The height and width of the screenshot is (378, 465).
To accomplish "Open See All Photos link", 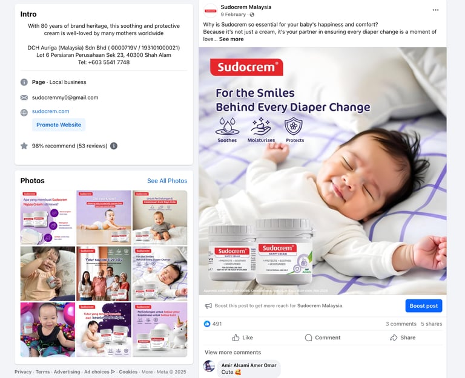I will pos(167,181).
